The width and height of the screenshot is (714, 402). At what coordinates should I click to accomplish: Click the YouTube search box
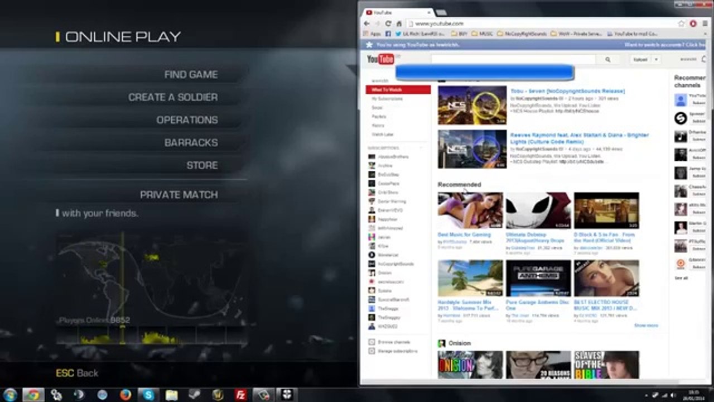pos(513,59)
